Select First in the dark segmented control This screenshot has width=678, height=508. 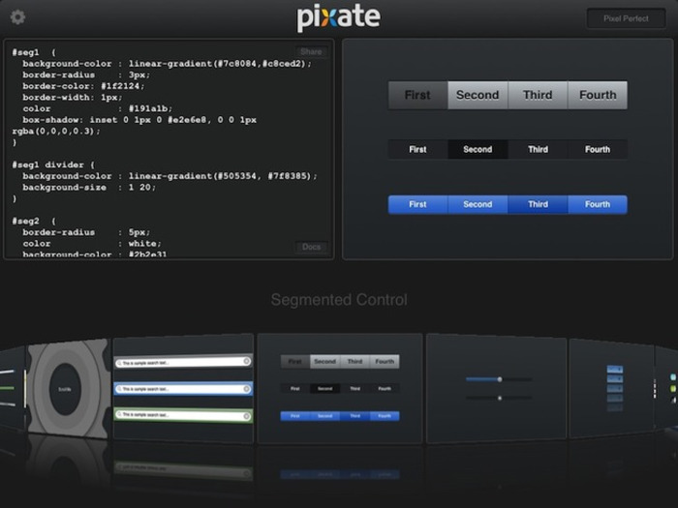pyautogui.click(x=417, y=149)
